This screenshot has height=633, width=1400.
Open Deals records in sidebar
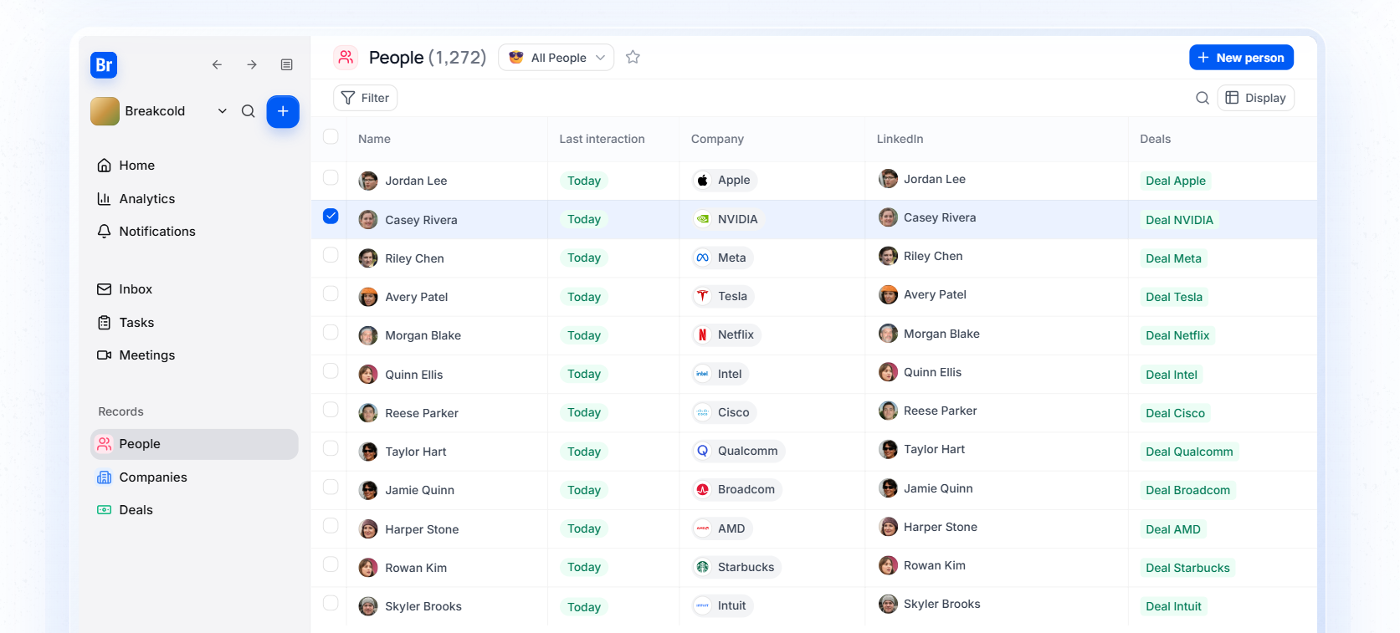click(x=194, y=510)
